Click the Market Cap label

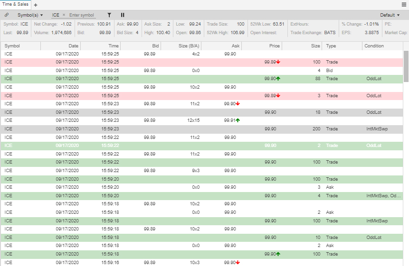396,33
